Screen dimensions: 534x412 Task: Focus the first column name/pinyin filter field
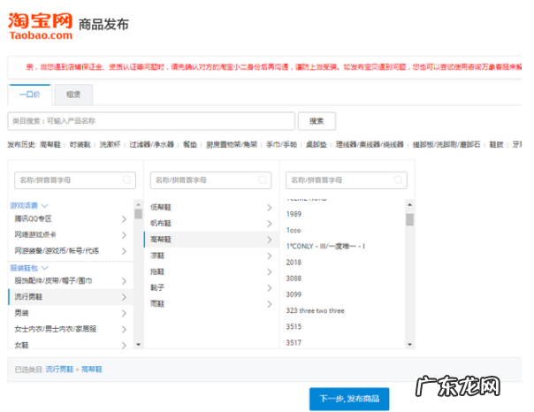75,180
